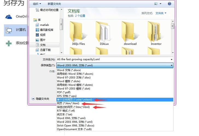The height and width of the screenshot is (136, 199).
Task: Click file list scrollbar up arrow
Action: (x=172, y=21)
